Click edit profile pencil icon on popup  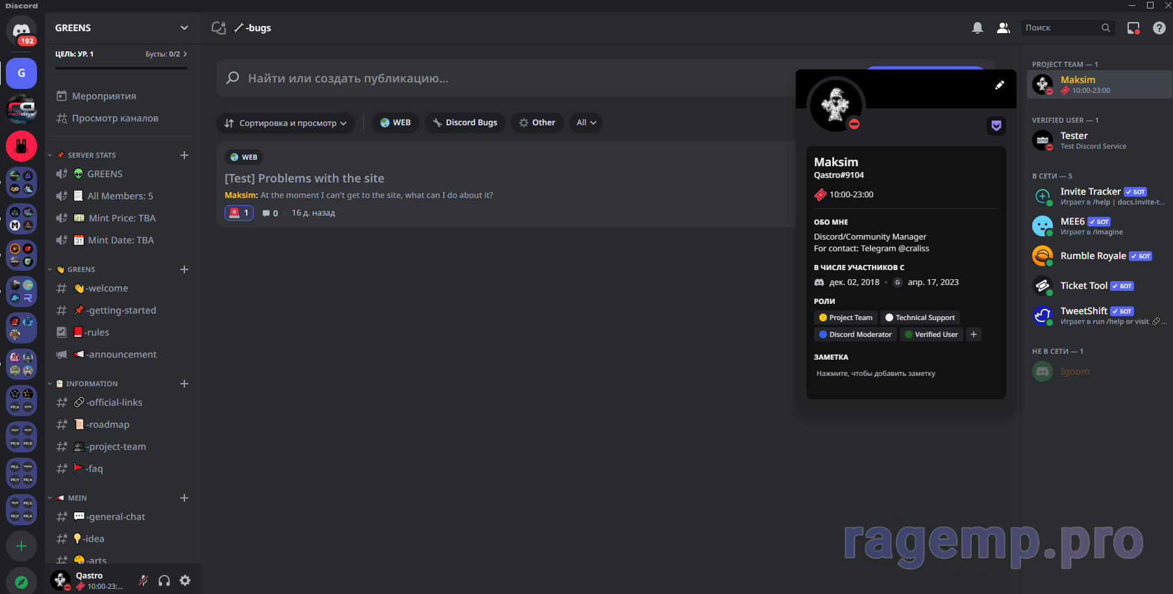click(x=1000, y=85)
